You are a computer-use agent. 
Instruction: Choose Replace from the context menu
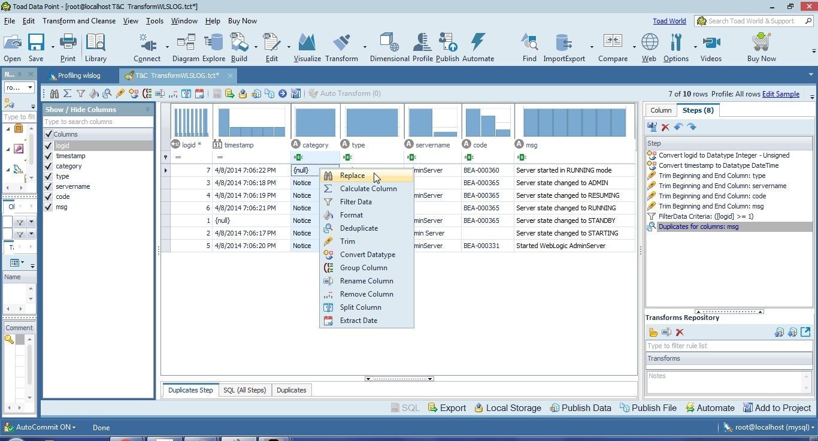coord(366,176)
